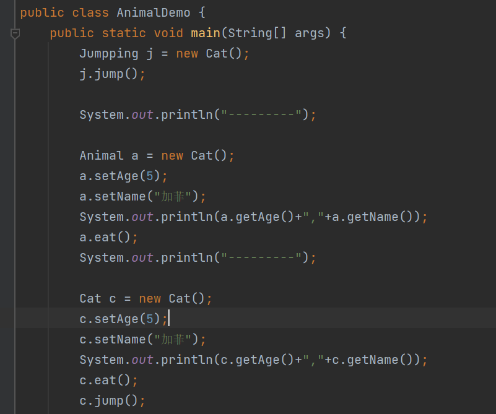Image resolution: width=496 pixels, height=414 pixels.
Task: Click Animal in Animal a declaration
Action: pos(101,155)
